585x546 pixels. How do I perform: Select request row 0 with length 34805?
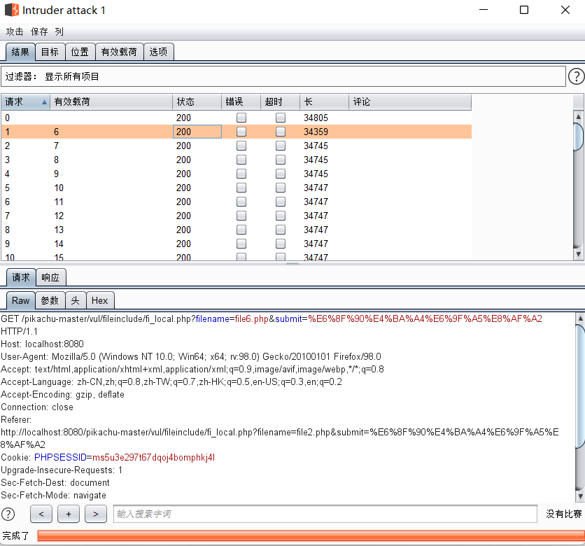[236, 118]
